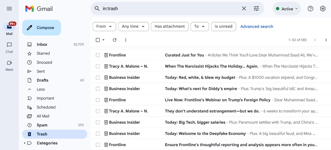Click the Gmail logo
This screenshot has height=150, width=331.
point(39,9)
